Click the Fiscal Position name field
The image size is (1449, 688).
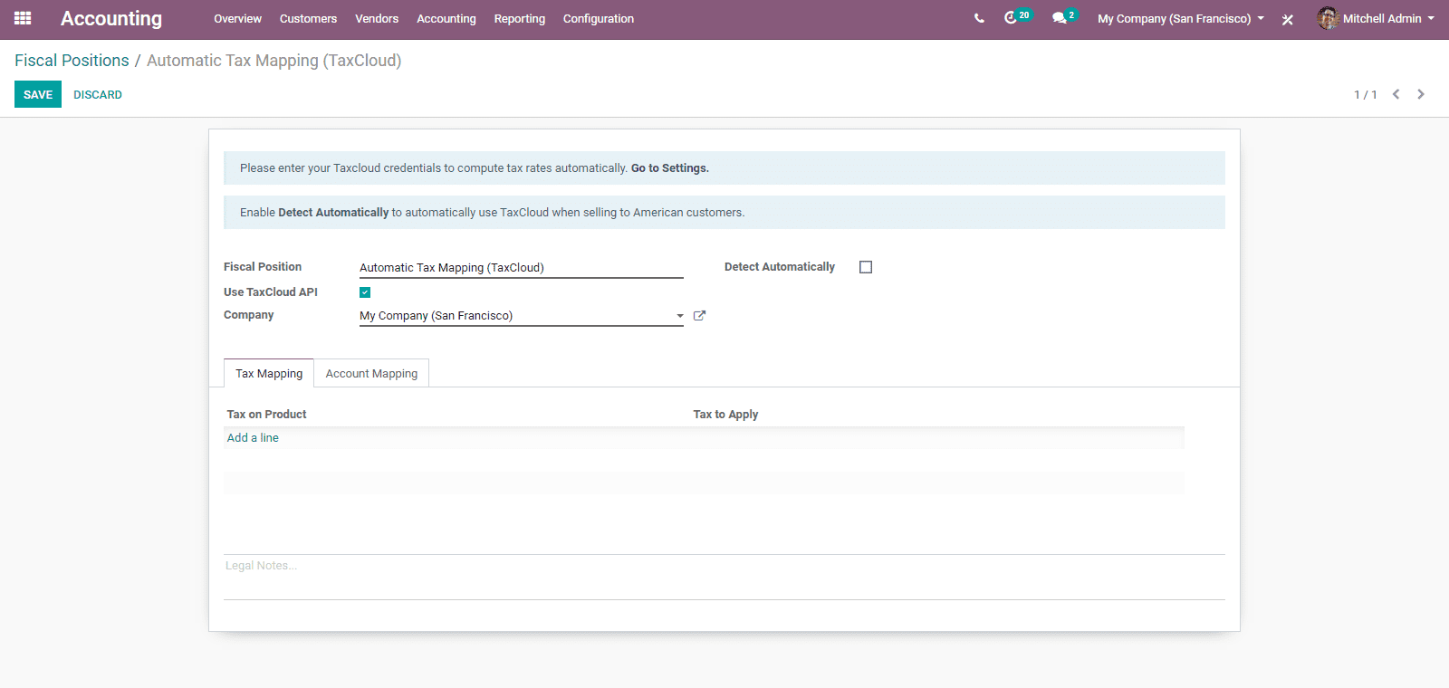[x=521, y=268]
